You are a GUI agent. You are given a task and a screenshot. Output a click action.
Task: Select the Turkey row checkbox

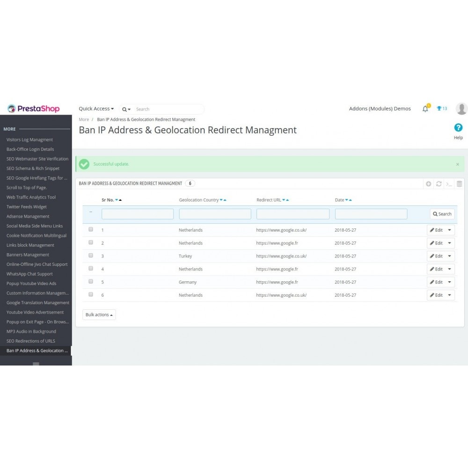pyautogui.click(x=91, y=256)
